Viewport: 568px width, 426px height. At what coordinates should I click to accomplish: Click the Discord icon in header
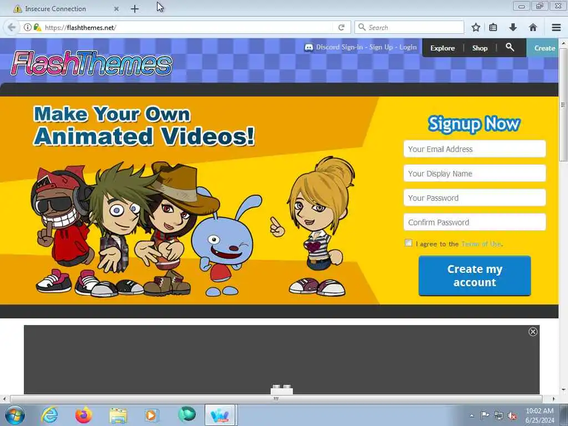308,48
